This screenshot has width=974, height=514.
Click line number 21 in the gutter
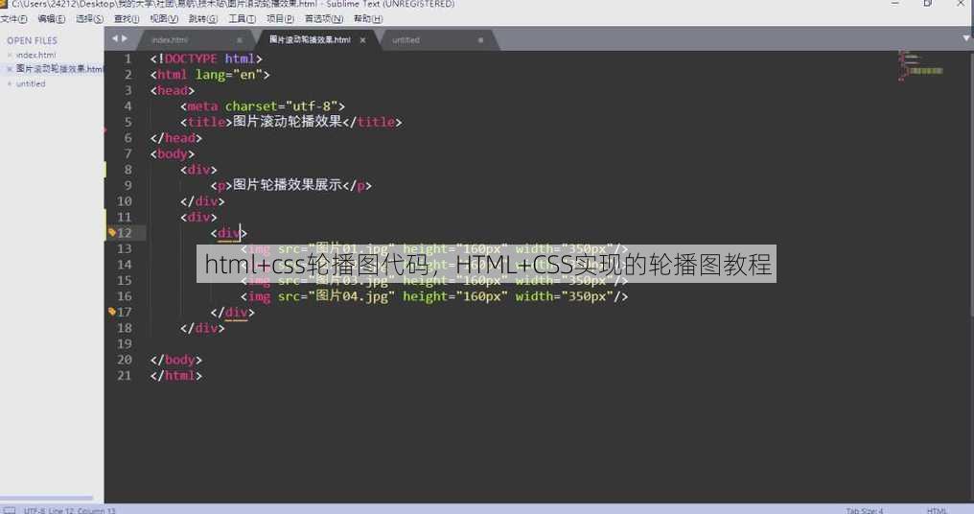point(125,376)
